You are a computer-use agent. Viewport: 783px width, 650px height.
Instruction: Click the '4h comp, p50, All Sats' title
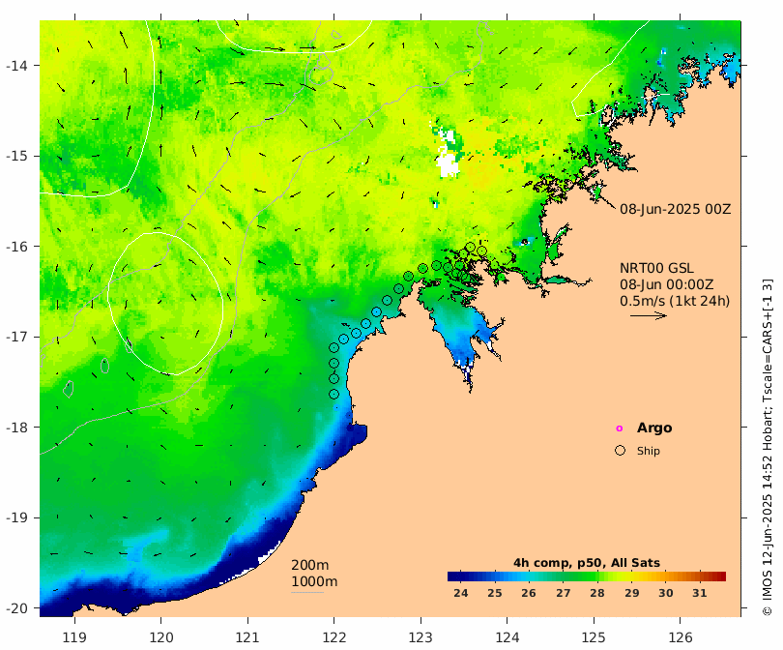coord(586,563)
